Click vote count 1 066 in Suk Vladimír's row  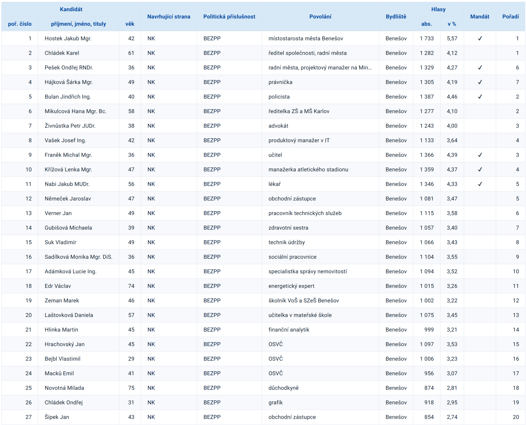pos(427,242)
